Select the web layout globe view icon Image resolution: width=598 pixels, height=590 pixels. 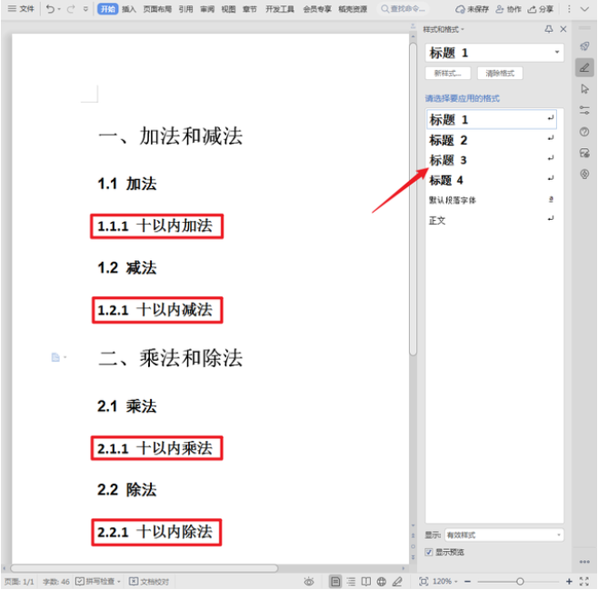point(382,581)
